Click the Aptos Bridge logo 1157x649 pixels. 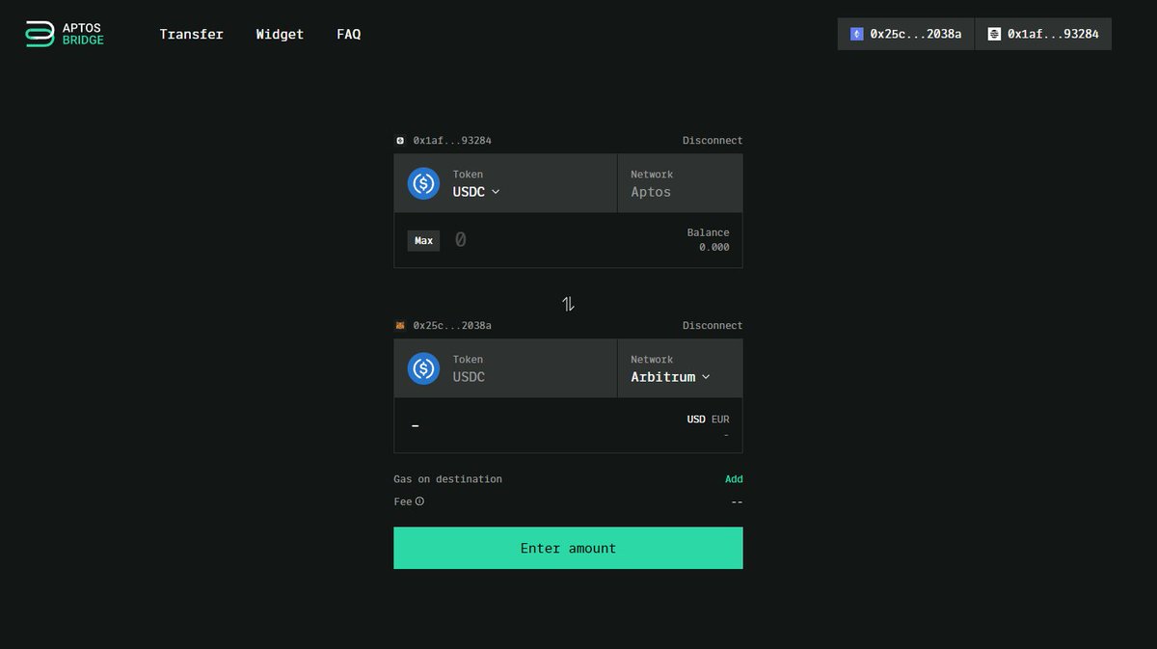point(65,34)
